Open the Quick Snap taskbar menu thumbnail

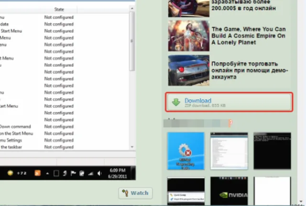click(186, 191)
